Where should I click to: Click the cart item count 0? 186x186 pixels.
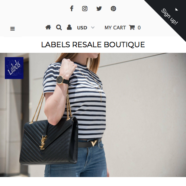pyautogui.click(x=139, y=28)
